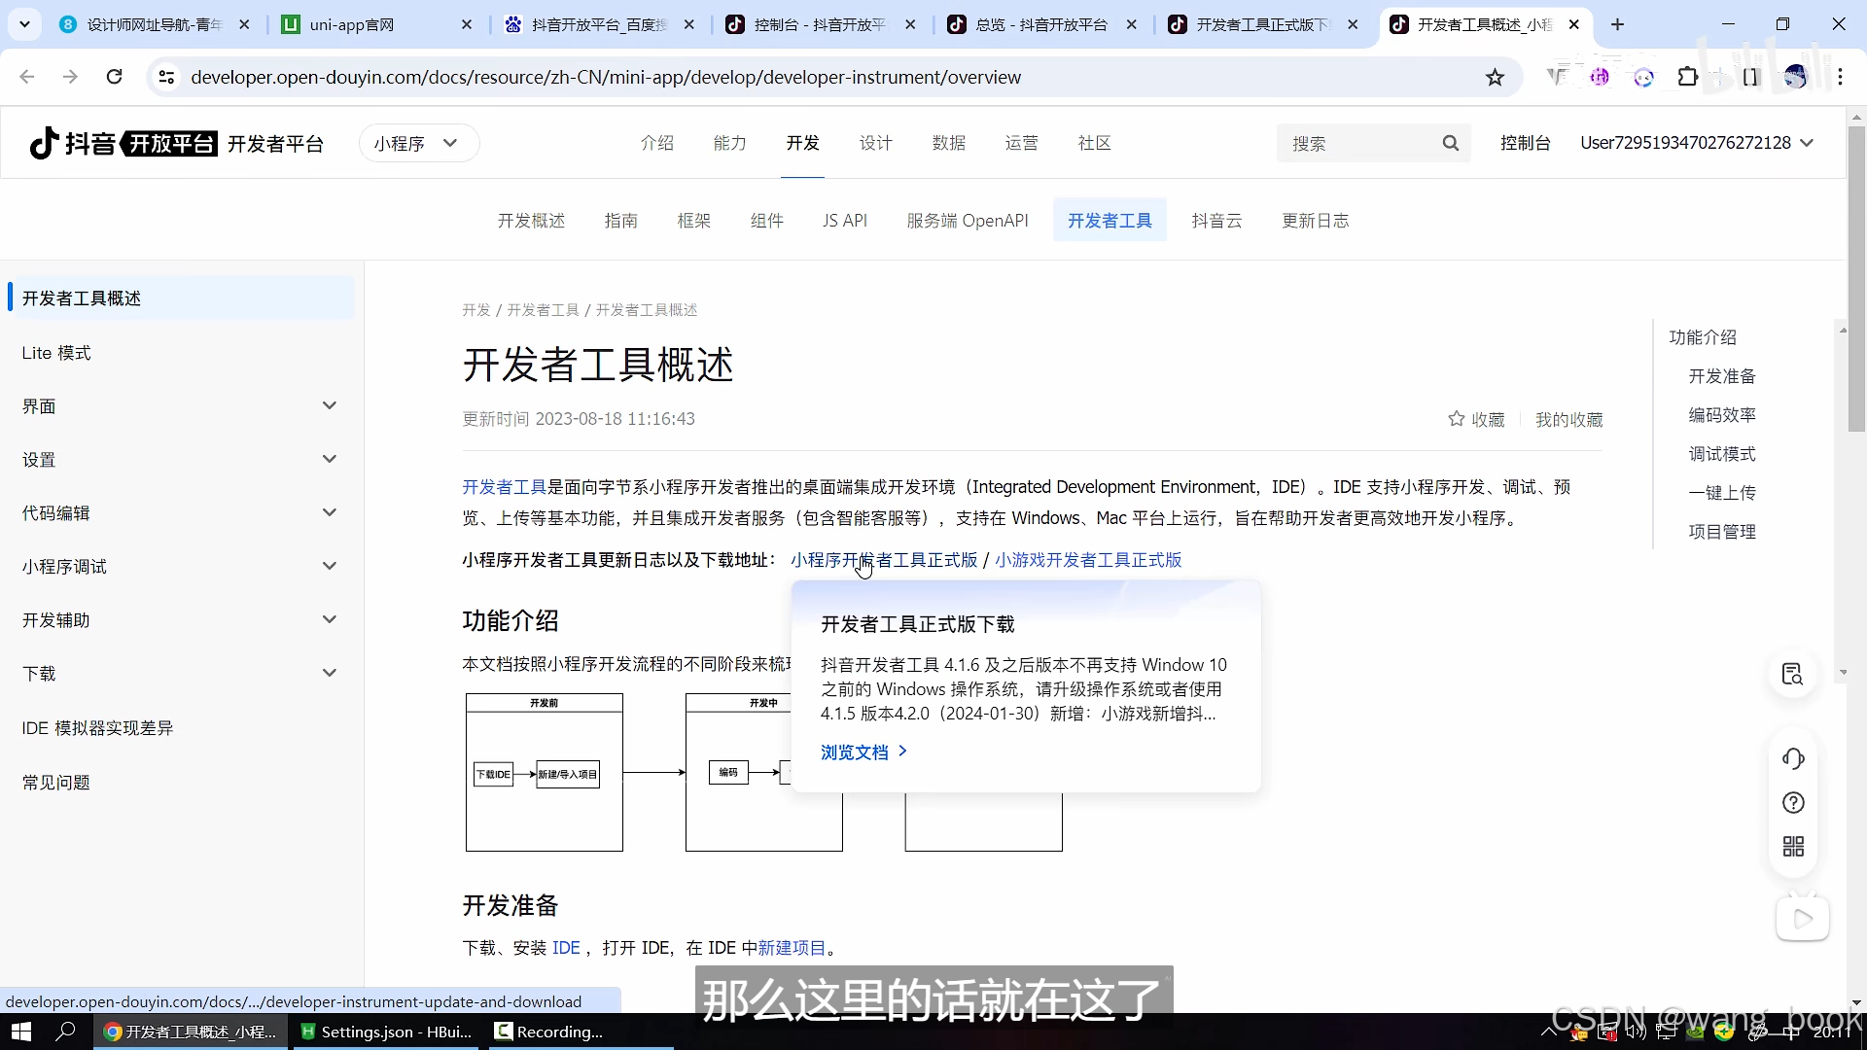Expand the 代码编辑 sidebar section

tap(329, 513)
